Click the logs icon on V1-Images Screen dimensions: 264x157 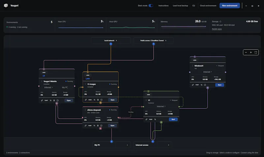98,100
